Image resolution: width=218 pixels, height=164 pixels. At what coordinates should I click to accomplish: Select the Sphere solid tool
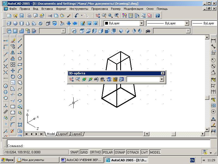tap(15, 23)
